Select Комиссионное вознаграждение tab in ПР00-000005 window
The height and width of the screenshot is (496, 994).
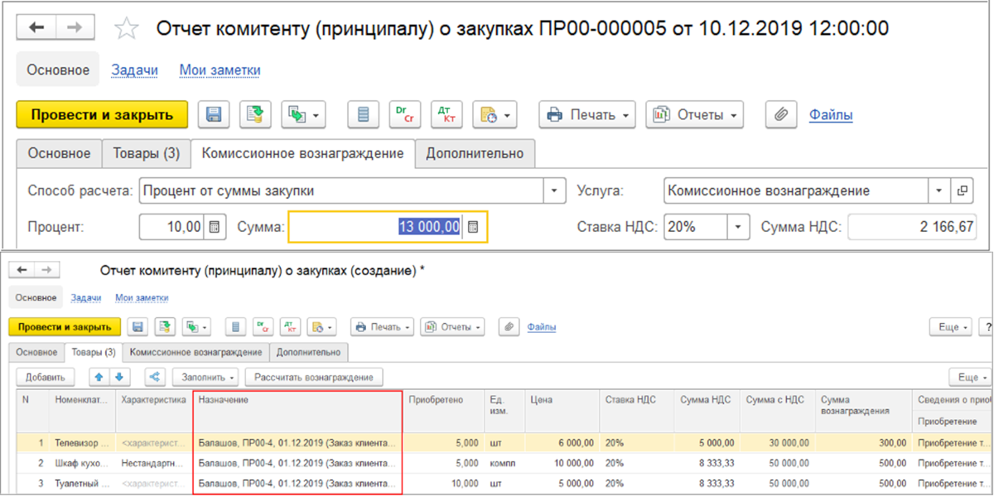pyautogui.click(x=303, y=153)
